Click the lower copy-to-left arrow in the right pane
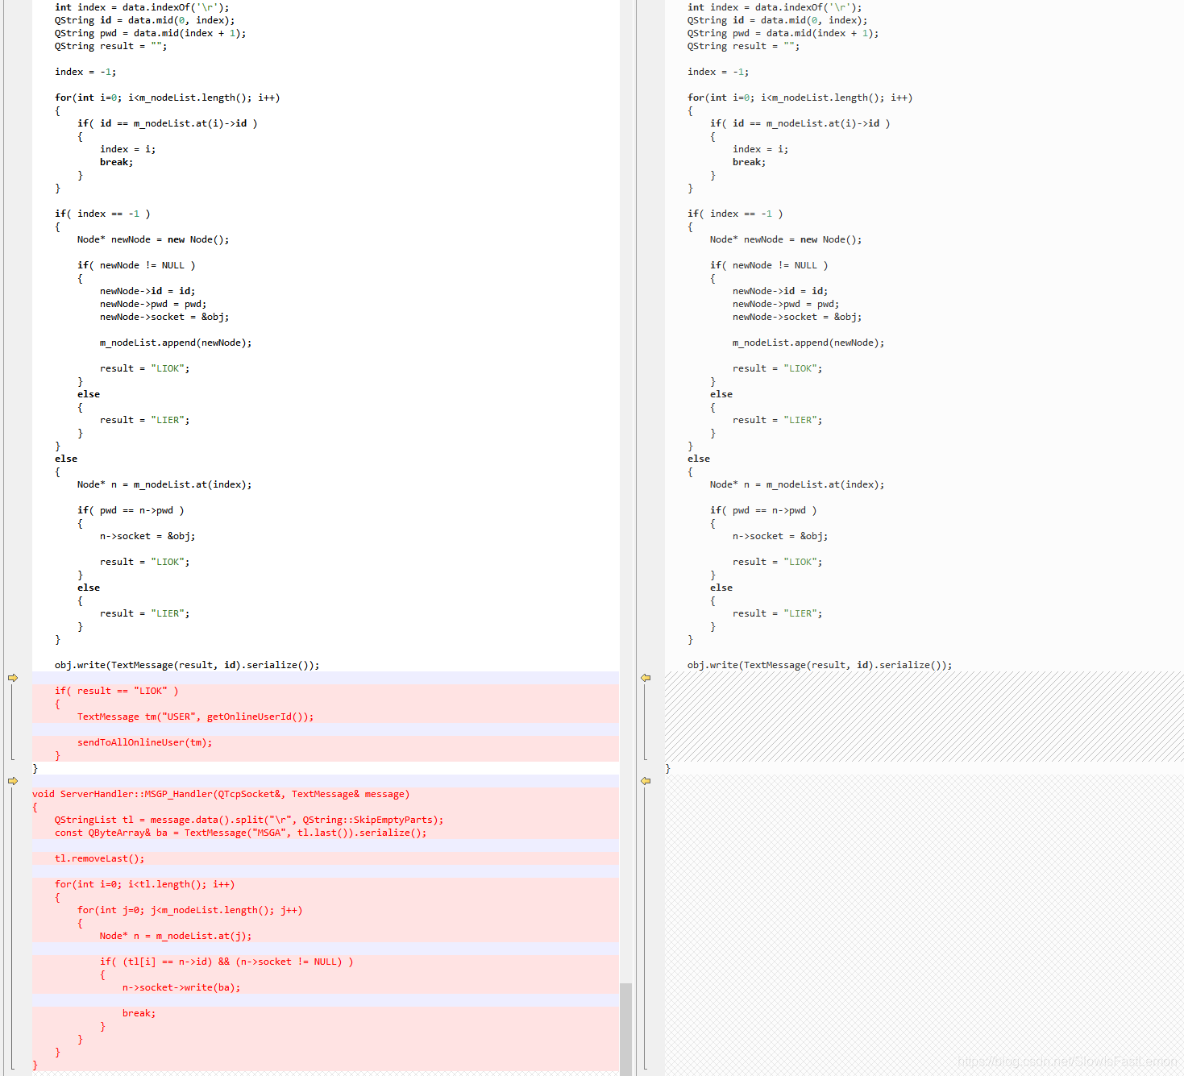 click(x=646, y=781)
